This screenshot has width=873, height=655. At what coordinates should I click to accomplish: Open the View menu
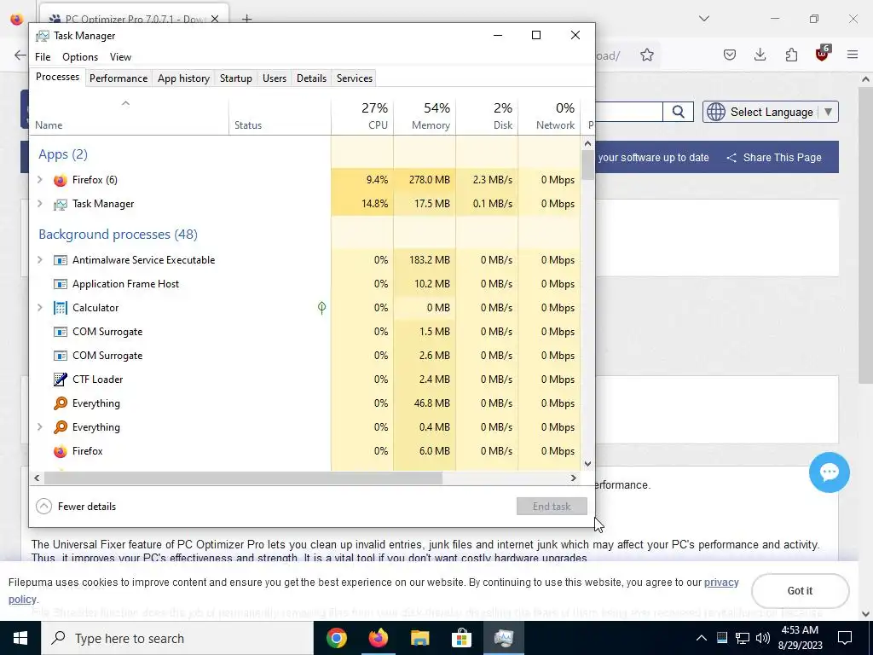click(x=120, y=57)
